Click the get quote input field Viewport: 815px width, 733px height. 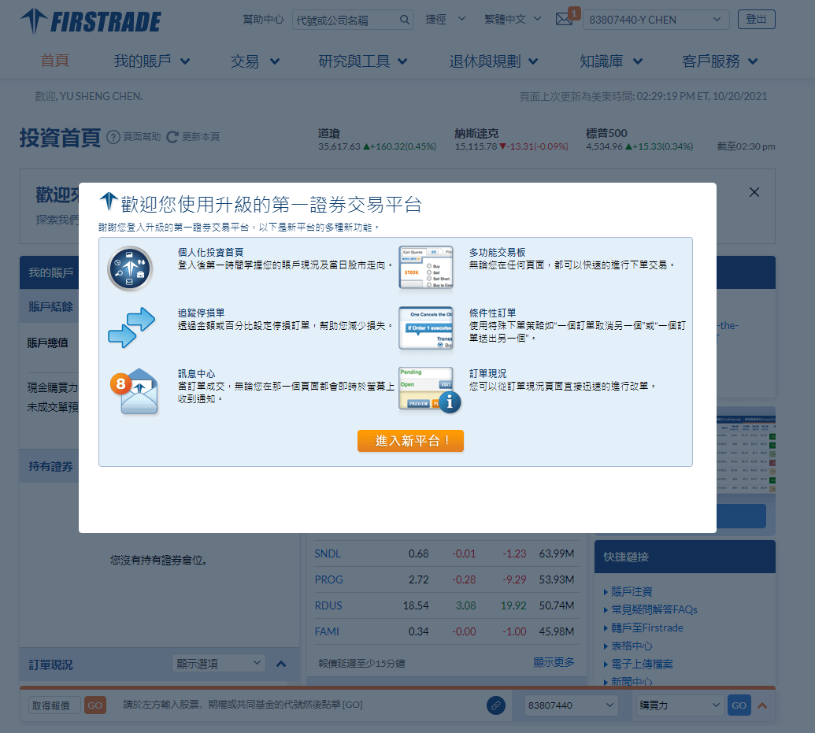point(54,705)
